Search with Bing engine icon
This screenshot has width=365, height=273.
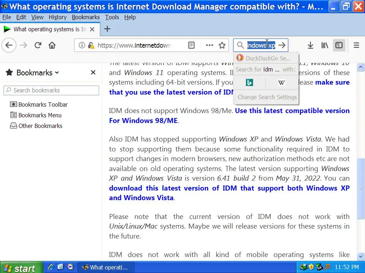[x=249, y=82]
